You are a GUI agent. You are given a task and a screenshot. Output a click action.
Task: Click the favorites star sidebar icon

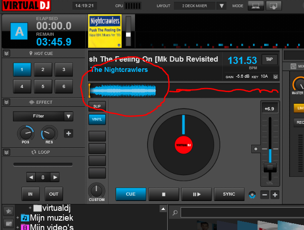click(x=8, y=211)
